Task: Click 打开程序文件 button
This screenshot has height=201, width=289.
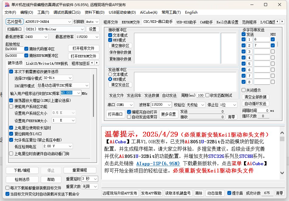Action: (x=84, y=48)
